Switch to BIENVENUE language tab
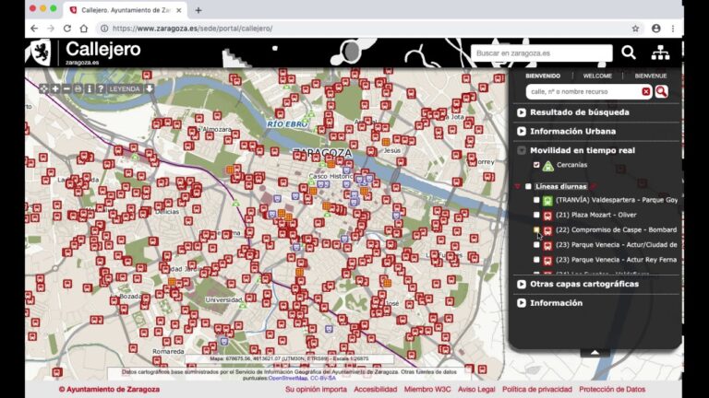709x398 pixels. click(x=650, y=76)
